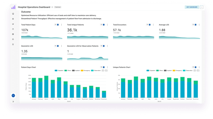Open the kebab menu on Total Encounters
This screenshot has height=119, width=213.
[153, 25]
